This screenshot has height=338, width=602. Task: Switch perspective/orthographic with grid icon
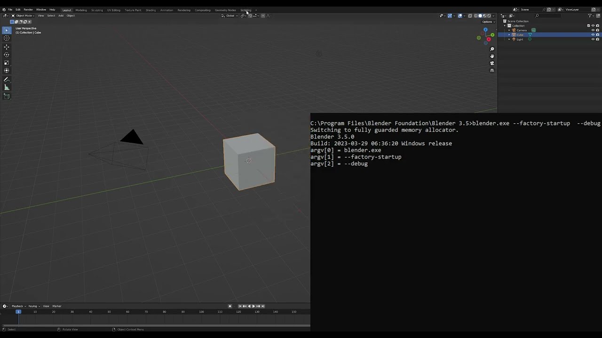point(492,70)
